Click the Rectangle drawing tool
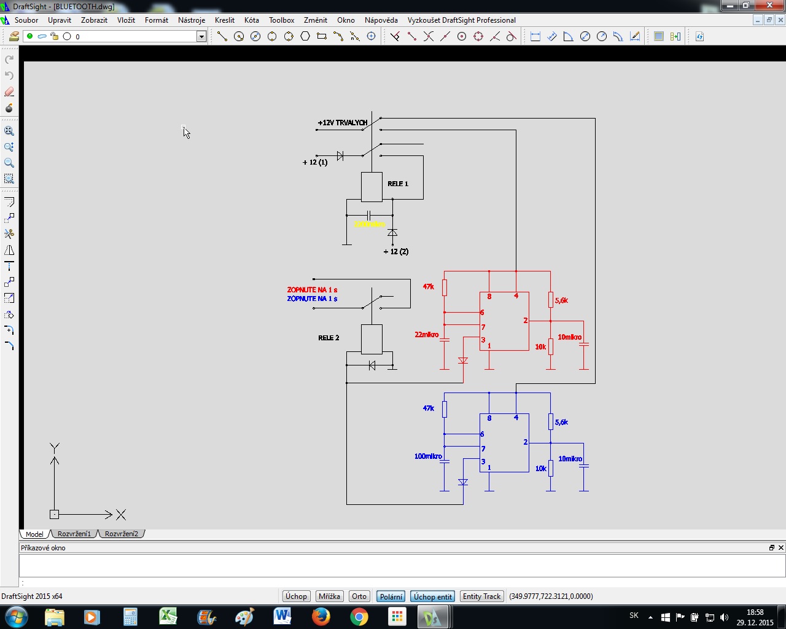The image size is (786, 629). coord(322,37)
